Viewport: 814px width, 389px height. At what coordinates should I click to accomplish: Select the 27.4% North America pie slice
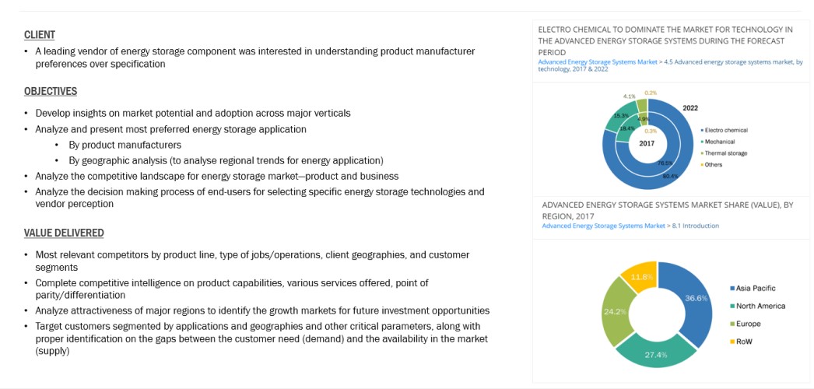coord(654,349)
